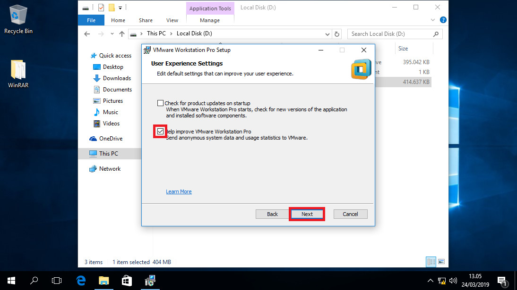The image size is (517, 290).
Task: Open network status tray icon
Action: point(442,281)
